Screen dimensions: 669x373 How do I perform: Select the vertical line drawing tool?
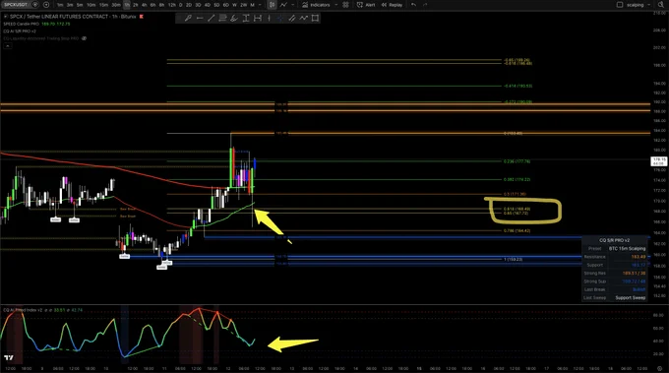269,18
